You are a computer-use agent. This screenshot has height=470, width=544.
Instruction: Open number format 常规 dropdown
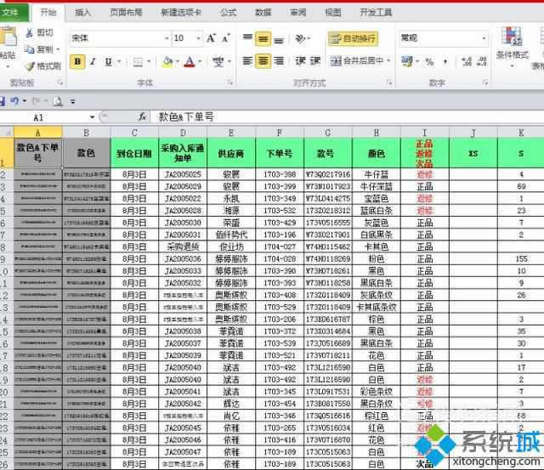click(484, 37)
